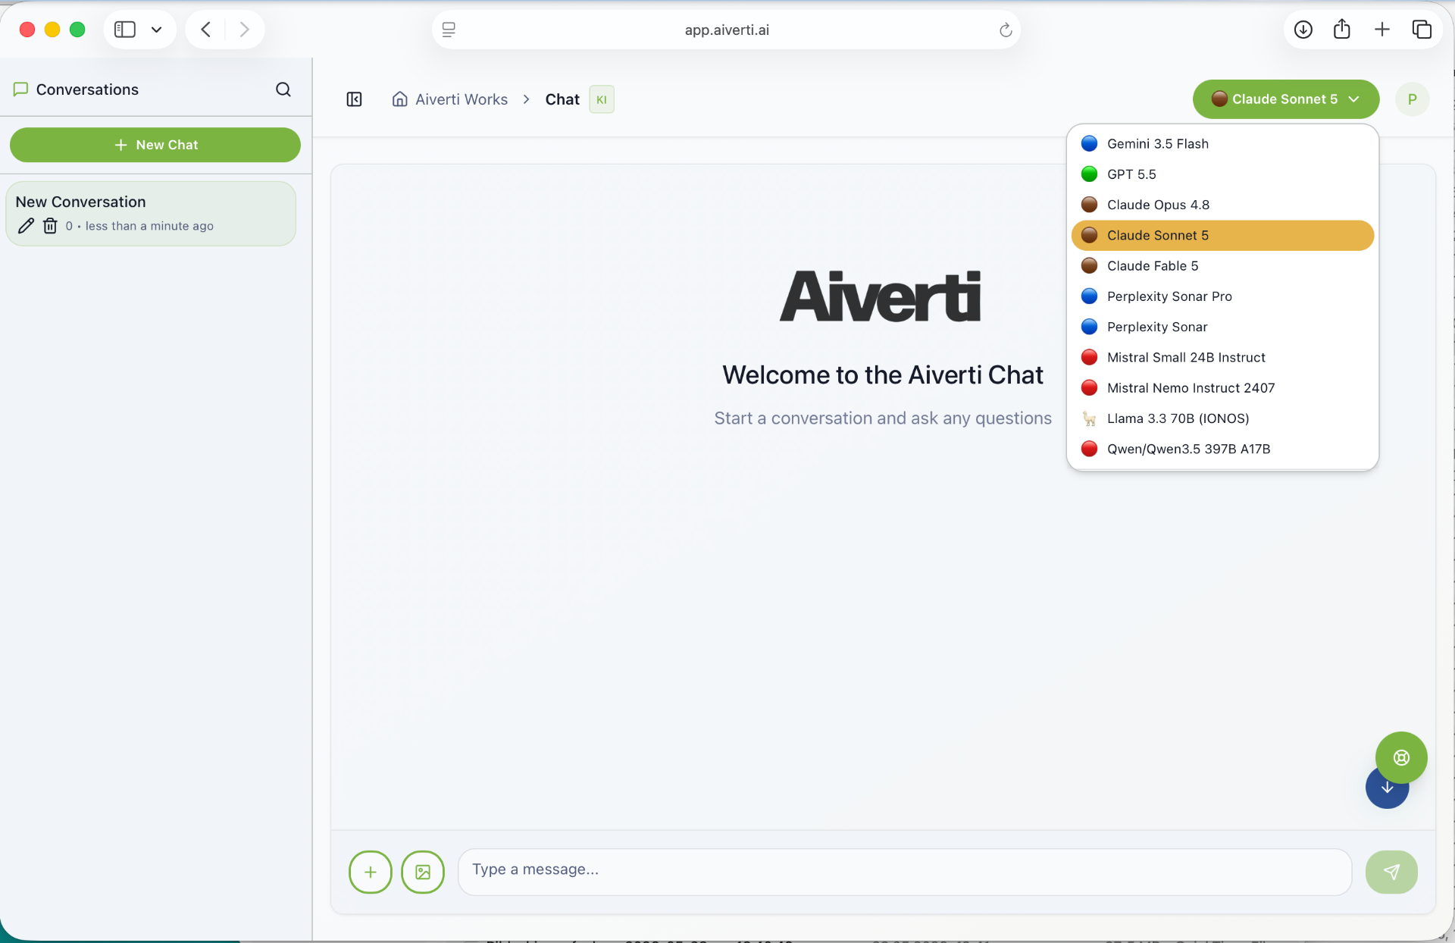Click the app.aiverti.ai address bar
This screenshot has width=1455, height=943.
(726, 30)
